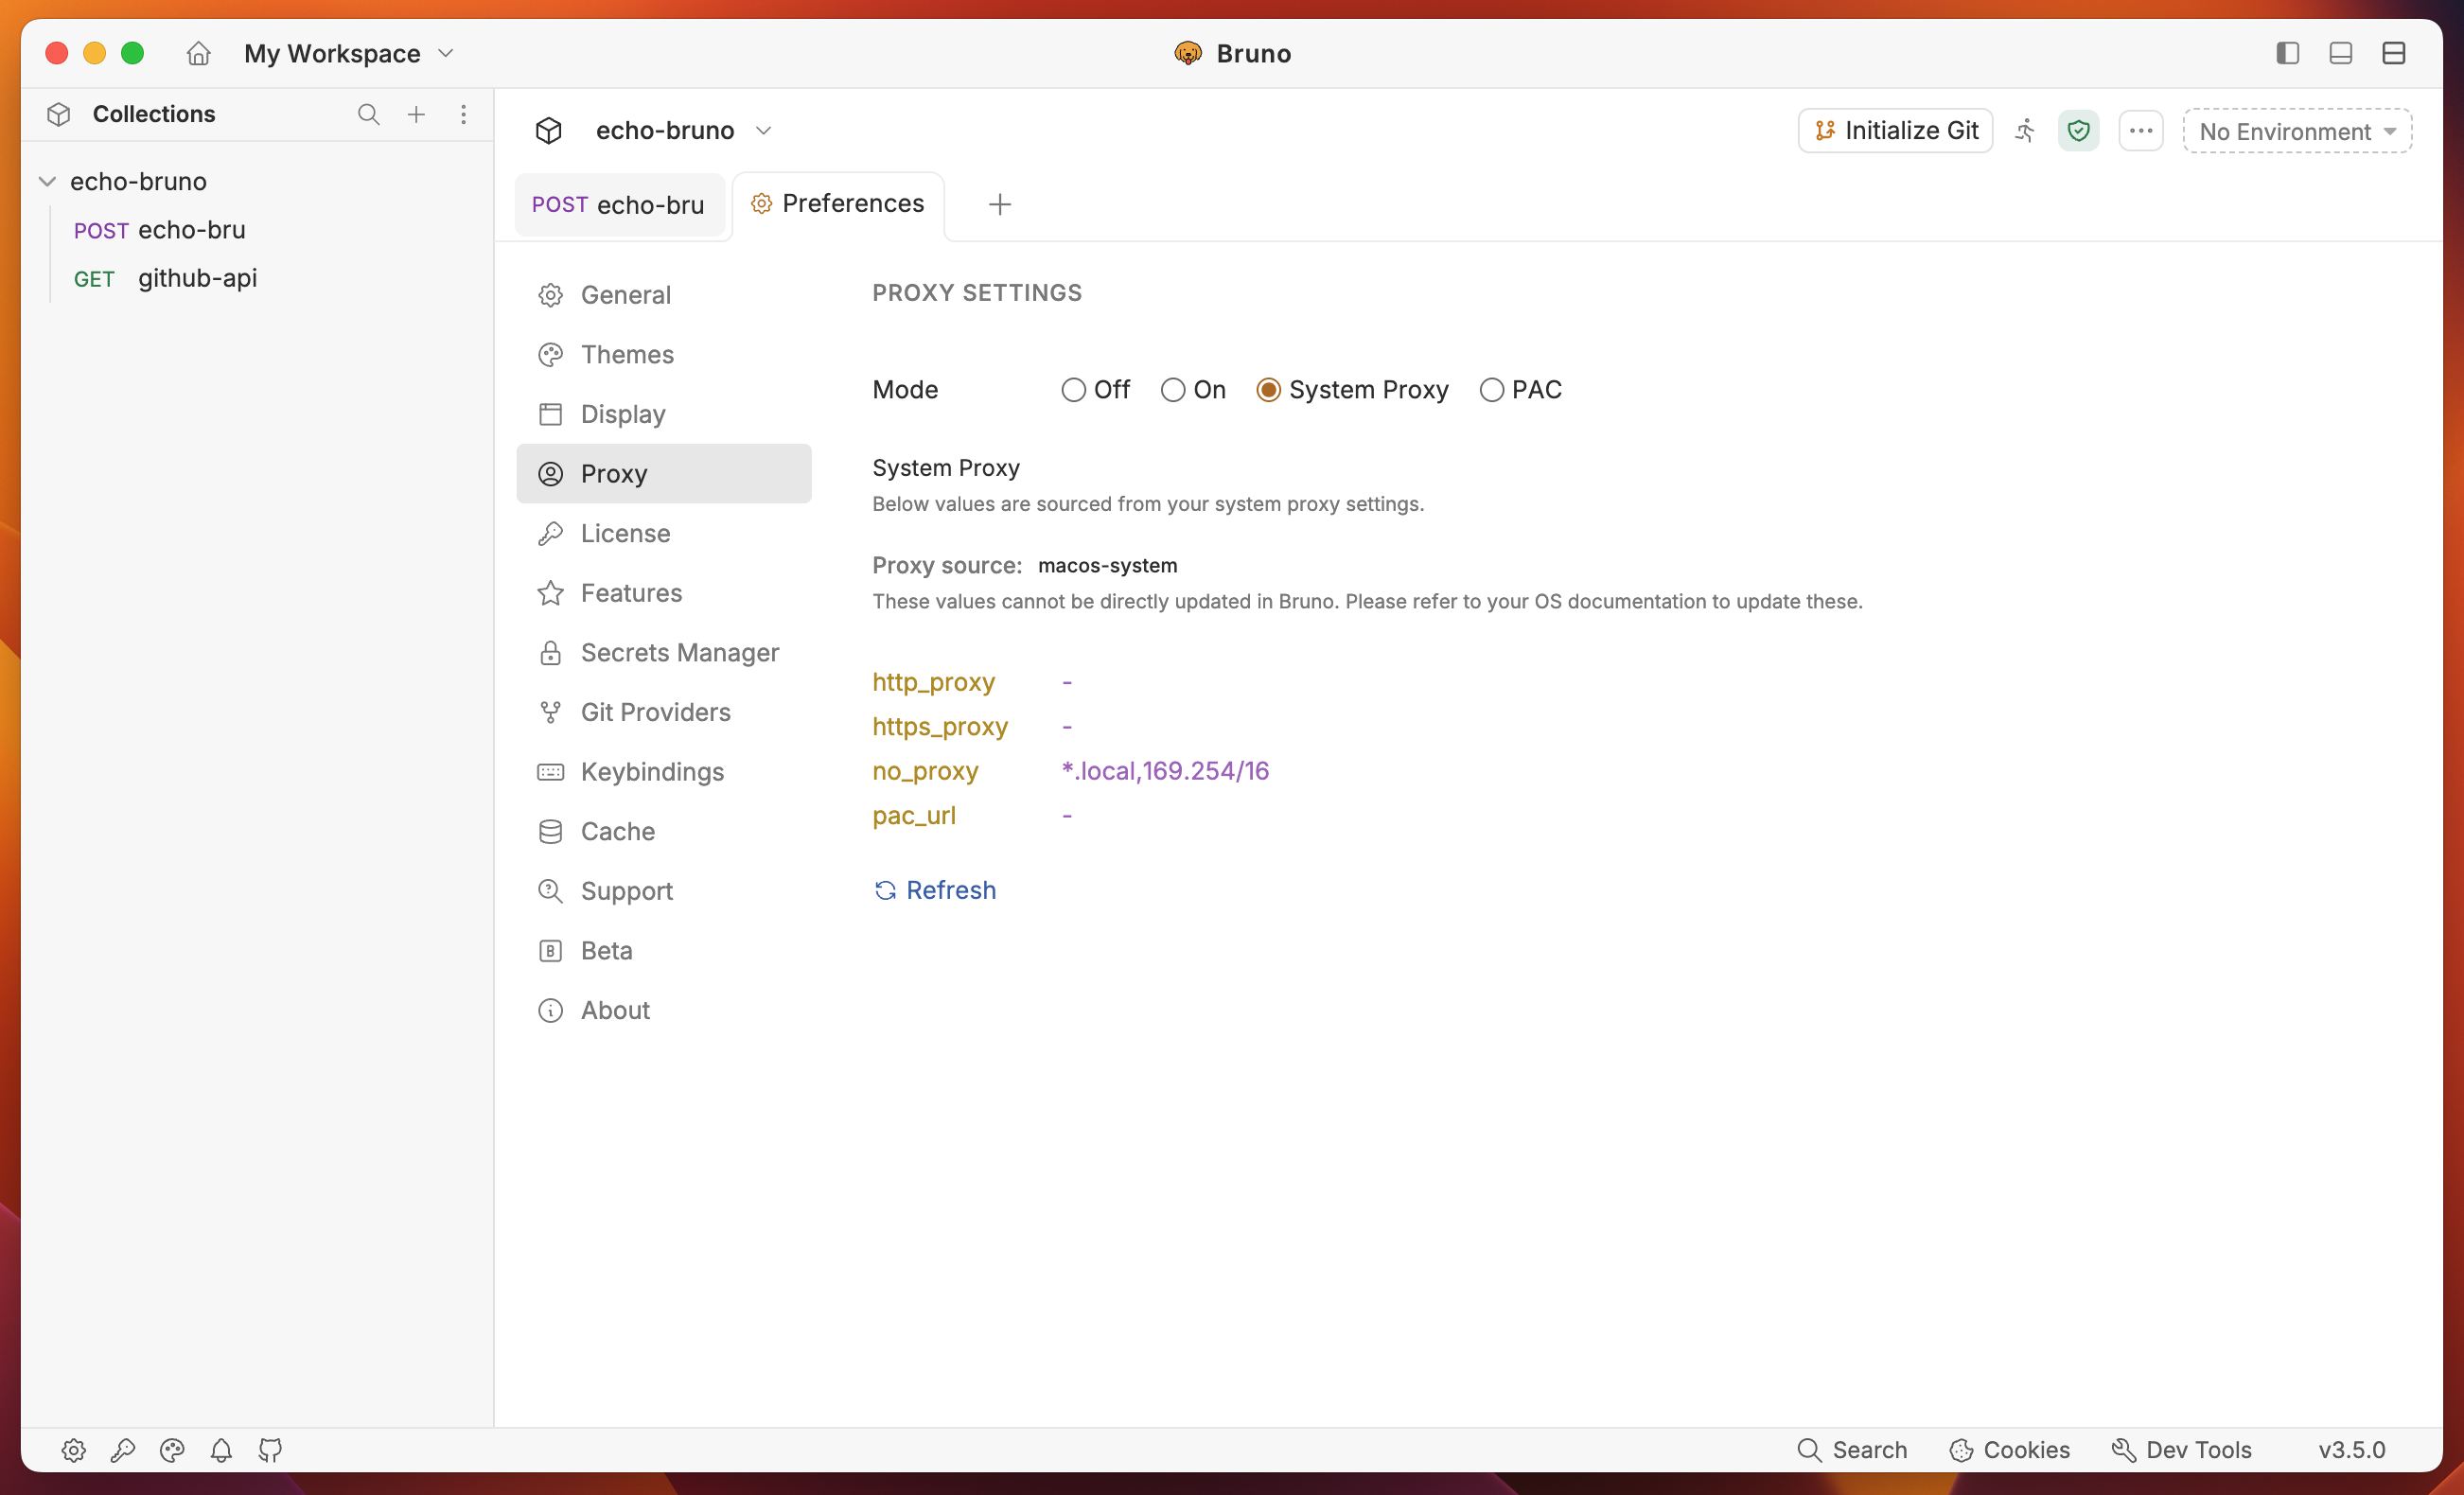
Task: Open Git Providers preferences
Action: (x=664, y=712)
